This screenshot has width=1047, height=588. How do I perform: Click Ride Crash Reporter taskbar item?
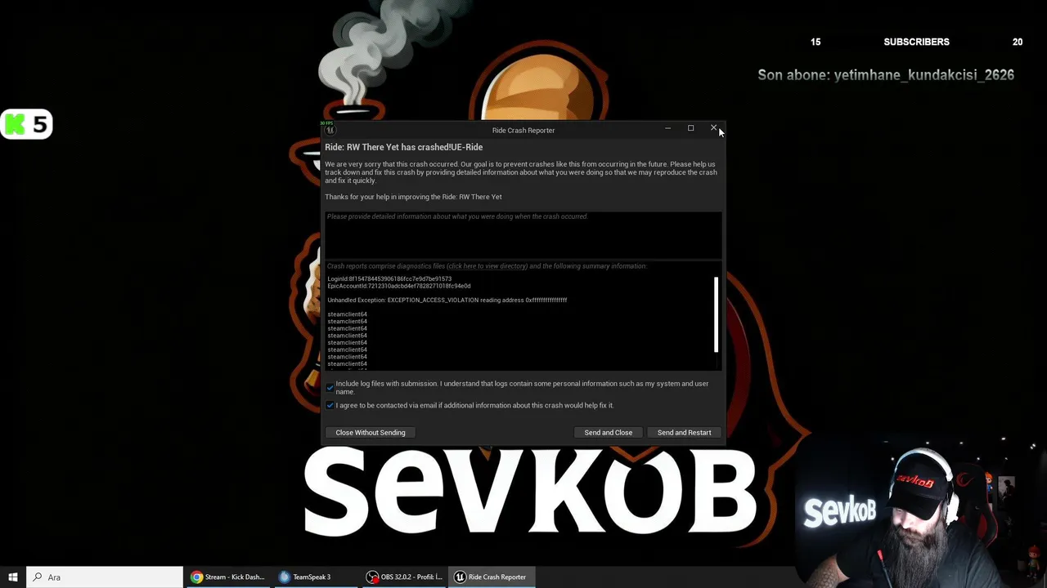tap(492, 577)
